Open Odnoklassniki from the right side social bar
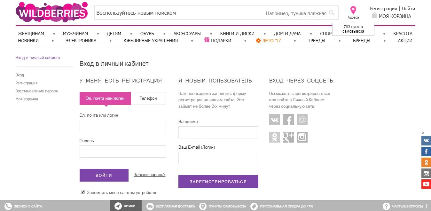Image resolution: width=431 pixels, height=211 pixels. pos(426,162)
